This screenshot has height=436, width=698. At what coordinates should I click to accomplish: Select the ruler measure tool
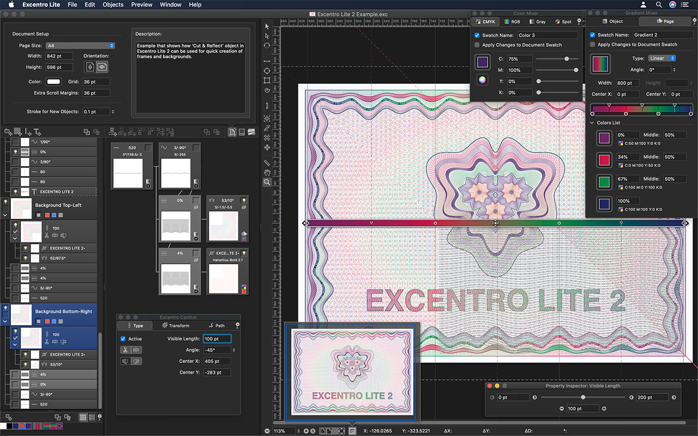click(x=267, y=162)
